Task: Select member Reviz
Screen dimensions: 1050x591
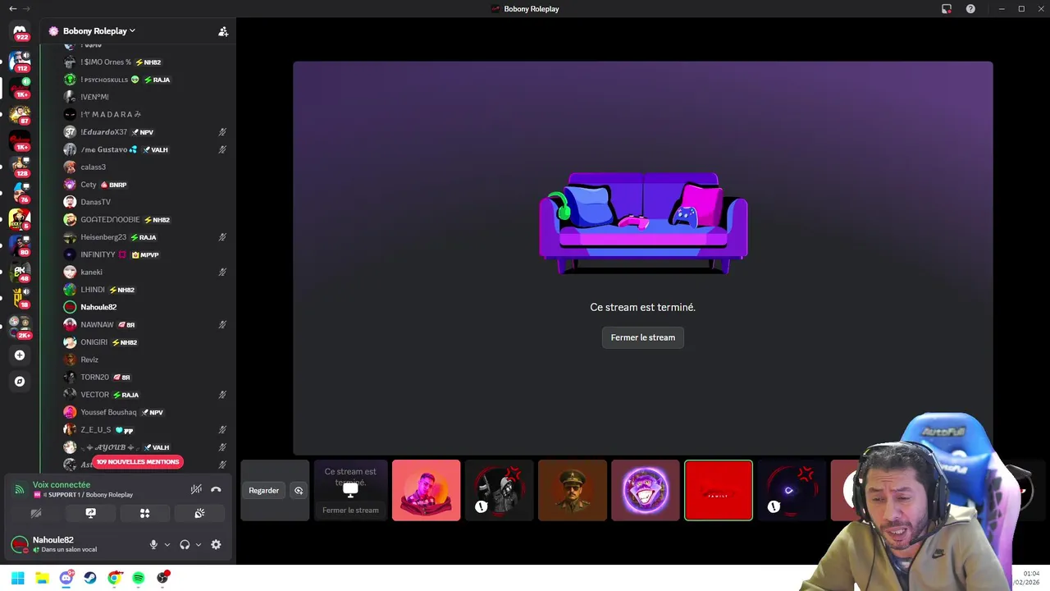Action: click(x=89, y=360)
